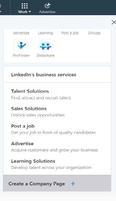Click the blue plus icon beside Create a Company Page
The height and width of the screenshot is (201, 116).
coord(73,184)
